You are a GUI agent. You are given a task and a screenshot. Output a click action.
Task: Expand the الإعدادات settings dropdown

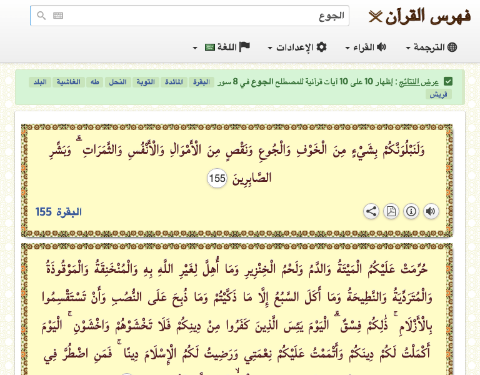297,47
